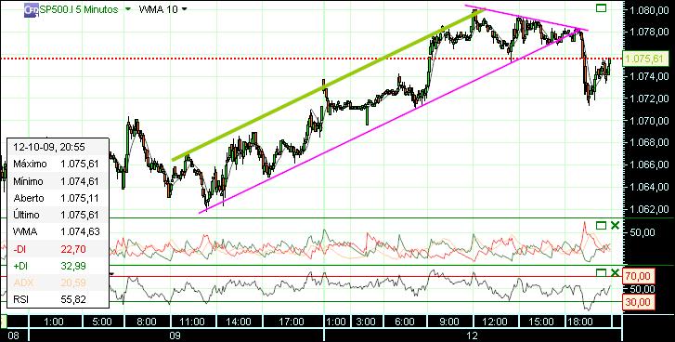The image size is (675, 342).
Task: Open the SP500.I 5 Minutos timeframe dropdown arrow
Action: pyautogui.click(x=127, y=9)
